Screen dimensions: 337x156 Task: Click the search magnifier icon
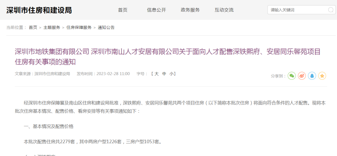click(331, 10)
